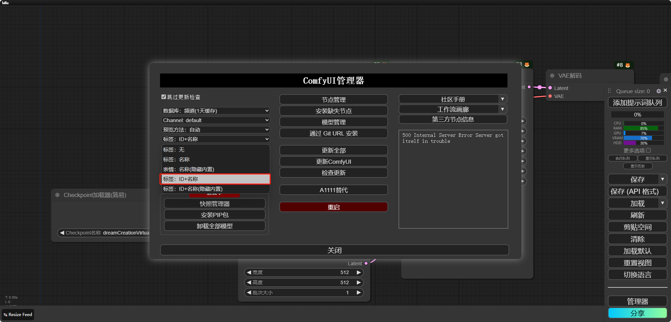Image resolution: width=671 pixels, height=322 pixels.
Task: Open the queue panel settings gear
Action: pos(659,91)
